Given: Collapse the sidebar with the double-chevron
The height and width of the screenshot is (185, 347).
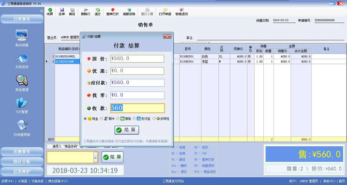Looking at the screenshot, I should (42, 11).
